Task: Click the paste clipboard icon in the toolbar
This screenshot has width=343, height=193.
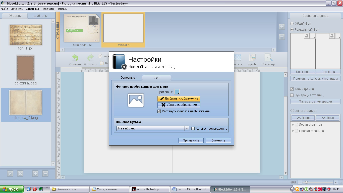Action: pos(102,63)
